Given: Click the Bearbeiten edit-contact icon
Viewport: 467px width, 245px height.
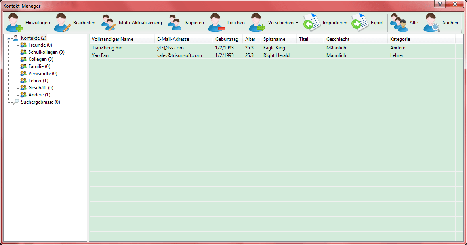Looking at the screenshot, I should 62,23.
